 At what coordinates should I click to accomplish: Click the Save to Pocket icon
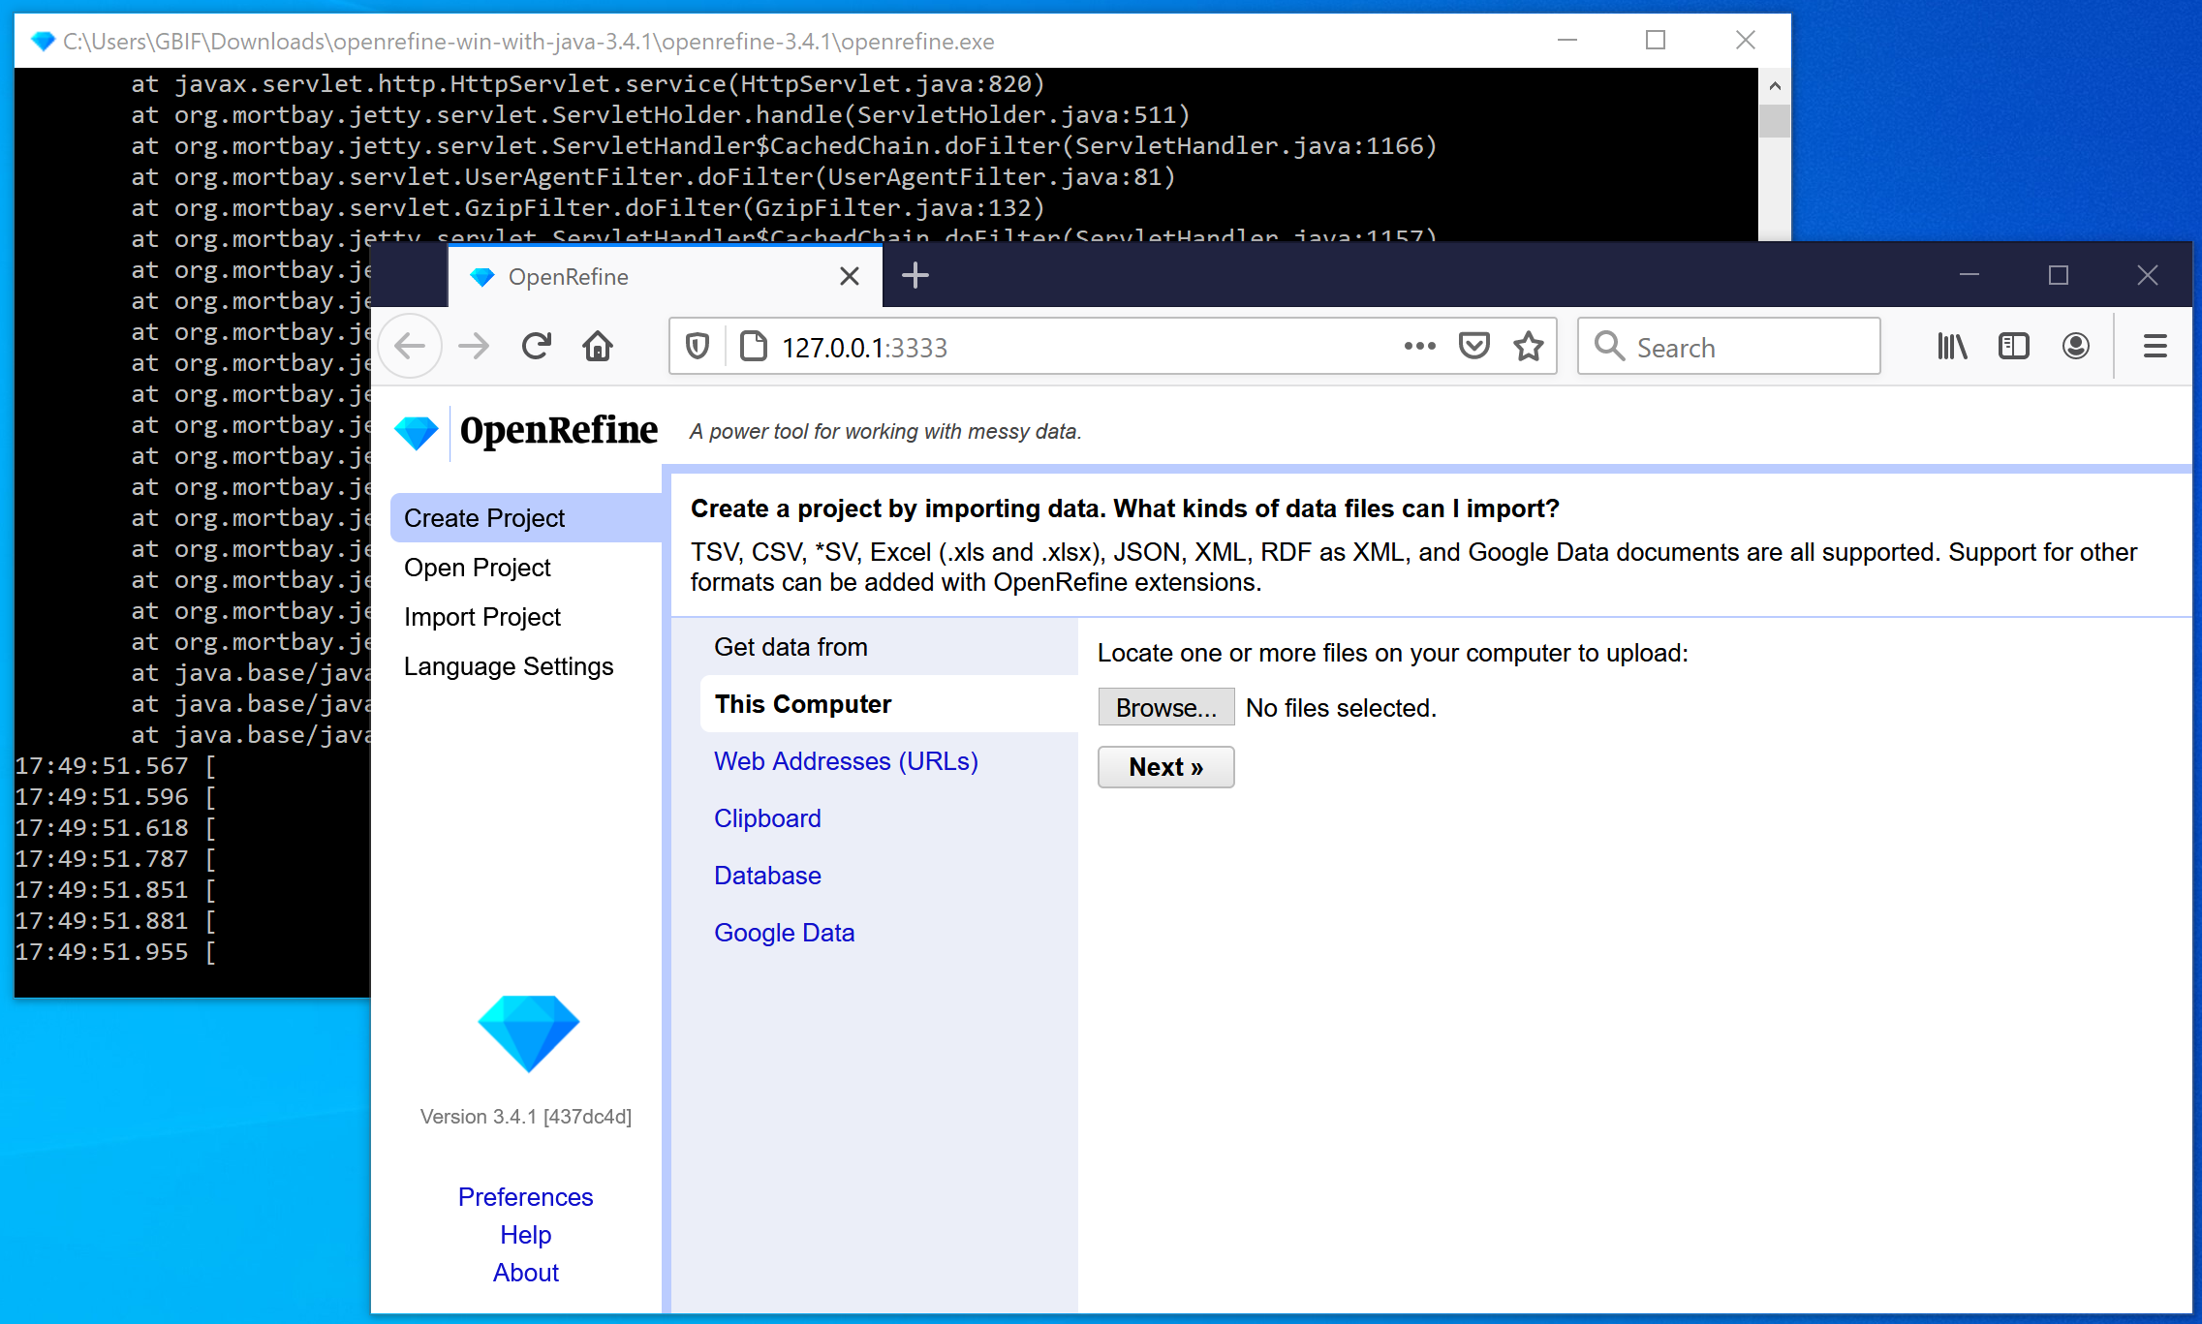tap(1473, 346)
